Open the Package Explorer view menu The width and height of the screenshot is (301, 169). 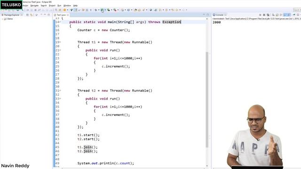[41, 15]
